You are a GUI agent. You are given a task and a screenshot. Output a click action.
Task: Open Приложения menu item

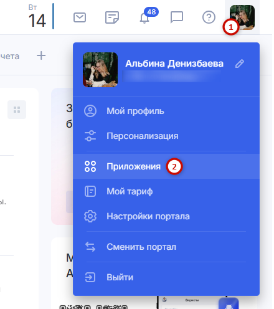[x=166, y=166]
